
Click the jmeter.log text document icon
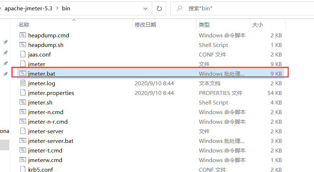click(x=23, y=83)
